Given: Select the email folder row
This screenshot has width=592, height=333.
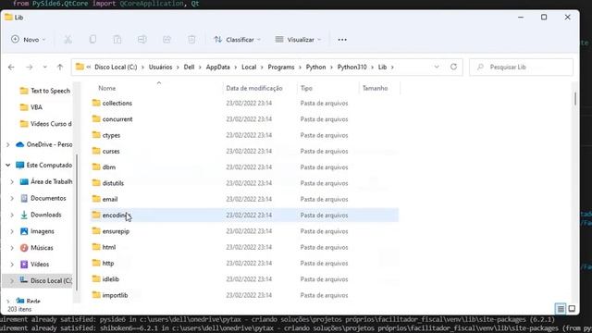Looking at the screenshot, I should 244,199.
